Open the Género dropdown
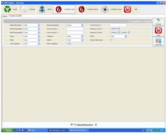Screen dimensions: 167x134 pos(75,40)
